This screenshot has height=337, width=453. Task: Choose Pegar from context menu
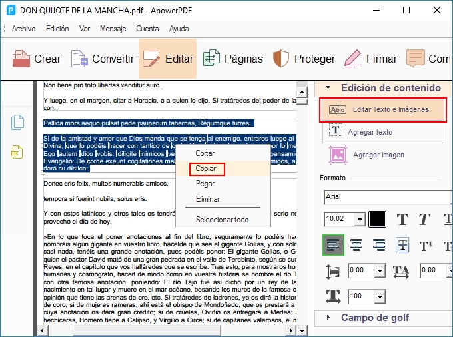click(x=223, y=184)
